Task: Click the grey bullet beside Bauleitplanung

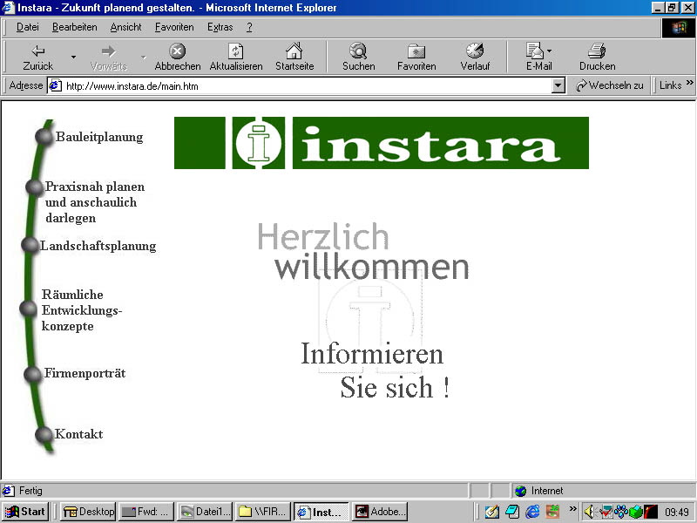Action: (x=44, y=137)
